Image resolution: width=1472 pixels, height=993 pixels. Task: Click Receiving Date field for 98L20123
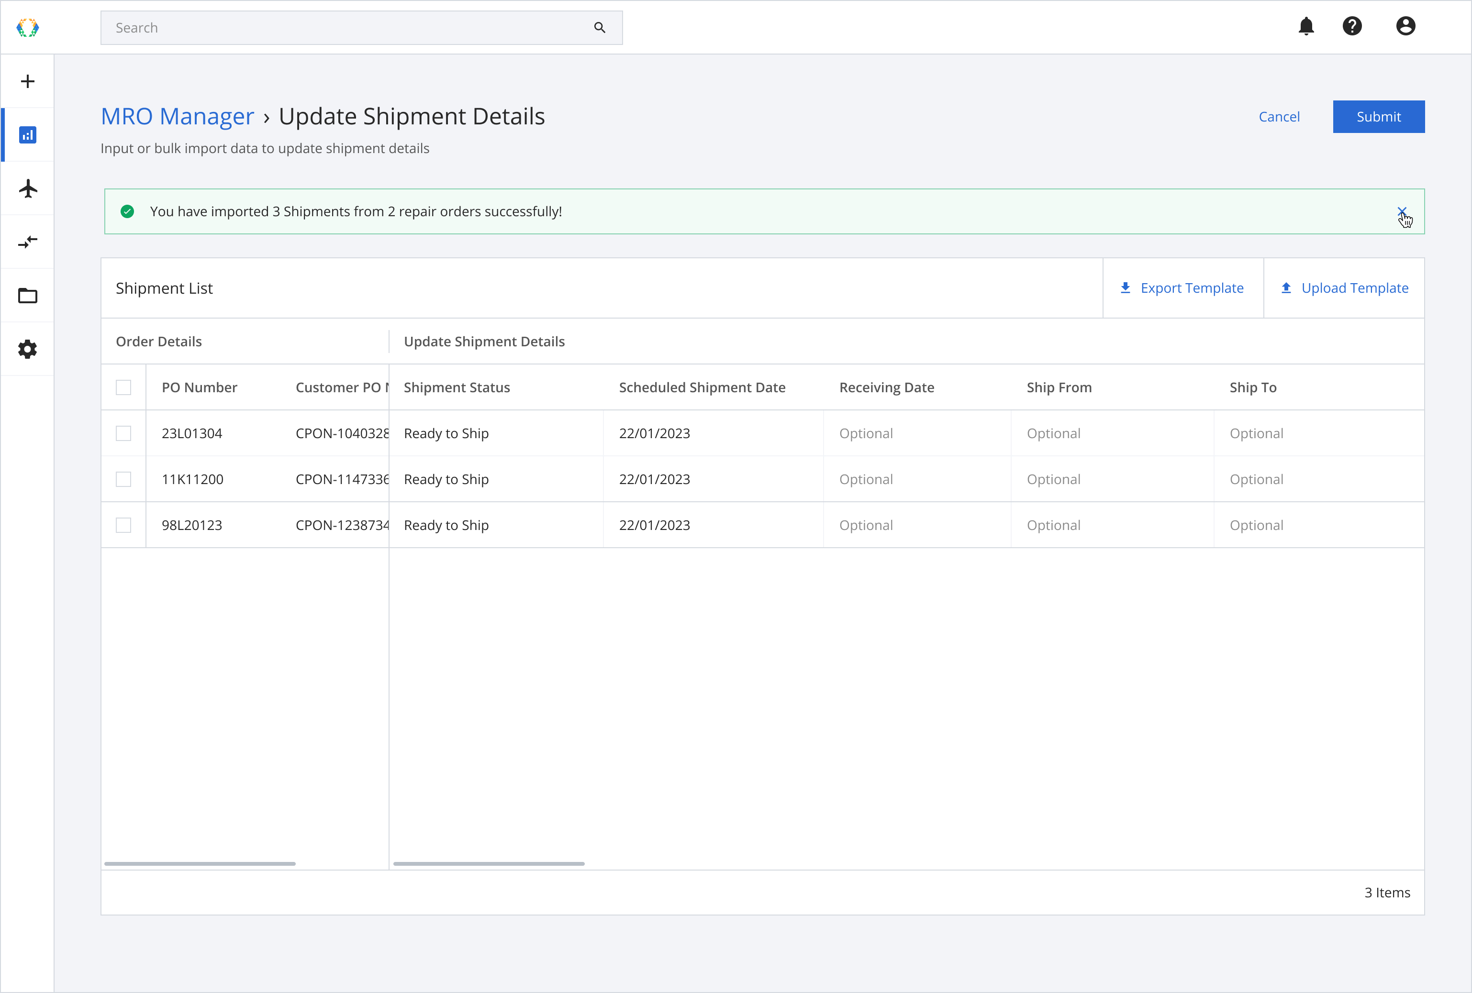[x=917, y=525]
